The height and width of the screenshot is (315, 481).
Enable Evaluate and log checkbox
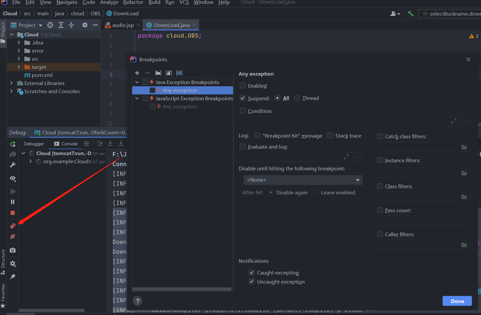pyautogui.click(x=242, y=146)
